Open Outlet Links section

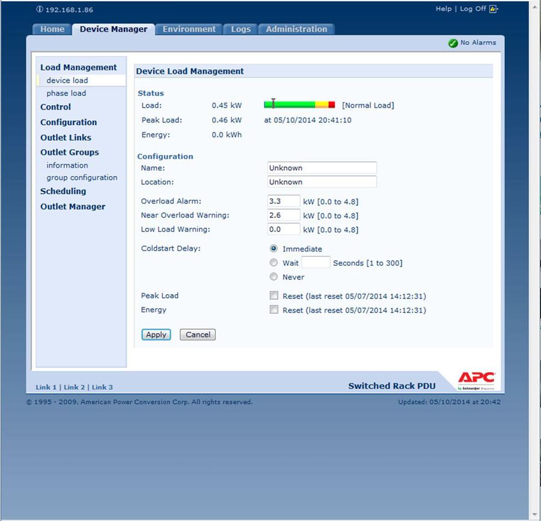coord(66,137)
